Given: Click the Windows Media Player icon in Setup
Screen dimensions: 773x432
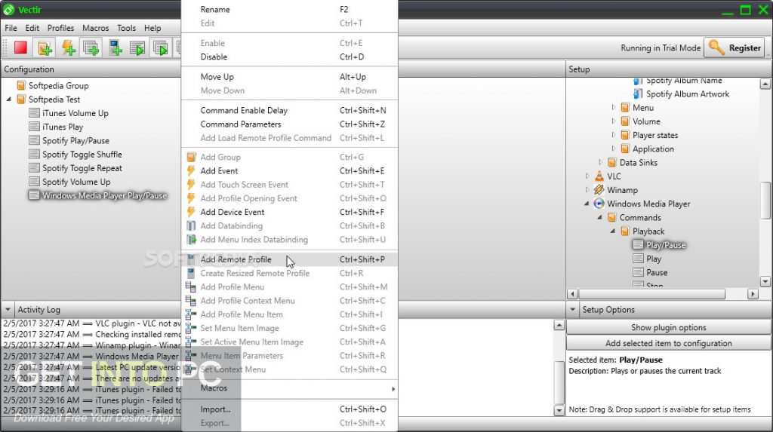Looking at the screenshot, I should point(599,204).
